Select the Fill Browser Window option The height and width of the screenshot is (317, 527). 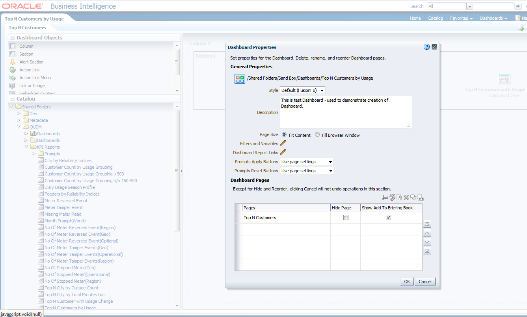tap(317, 135)
